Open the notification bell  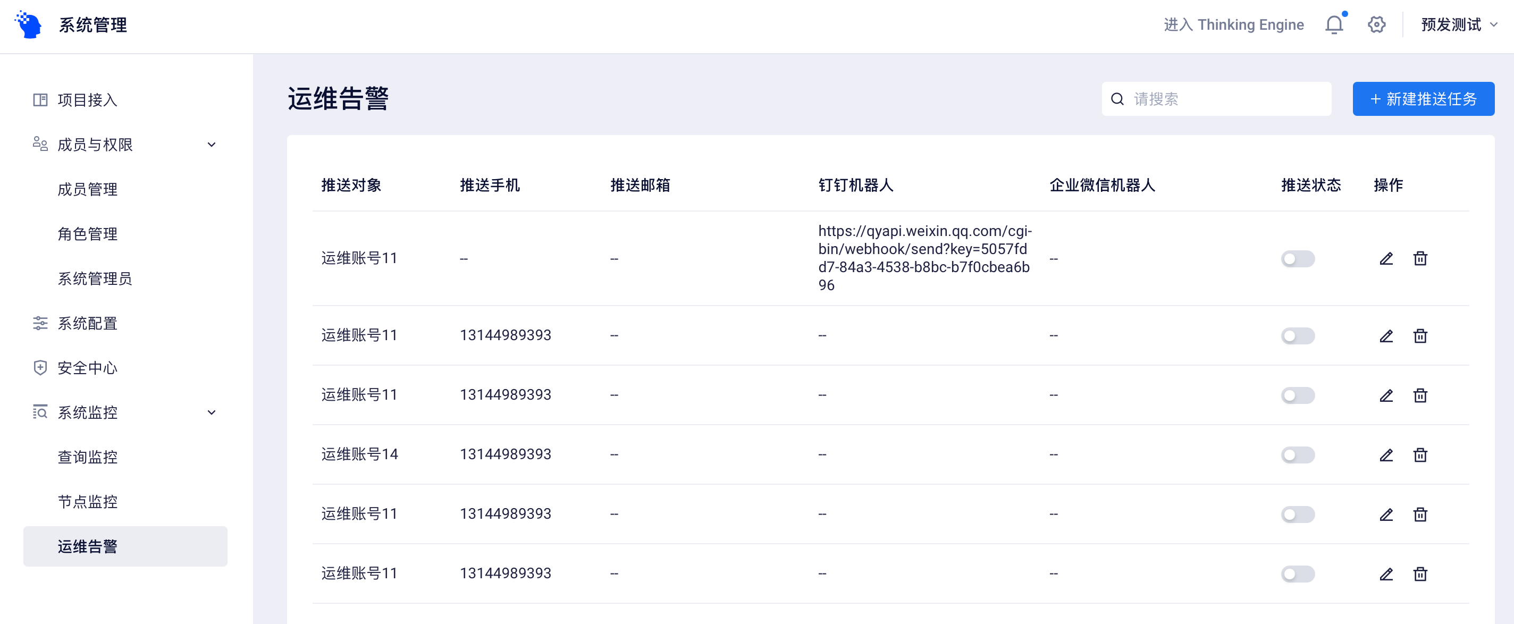[x=1334, y=24]
